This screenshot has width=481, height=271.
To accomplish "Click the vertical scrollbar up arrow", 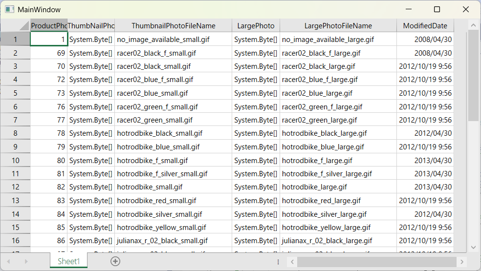I will pos(473,25).
